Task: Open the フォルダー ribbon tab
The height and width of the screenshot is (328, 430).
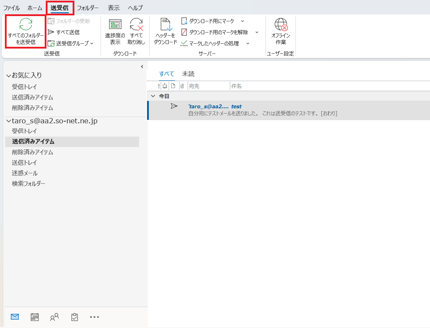Action: pyautogui.click(x=88, y=8)
